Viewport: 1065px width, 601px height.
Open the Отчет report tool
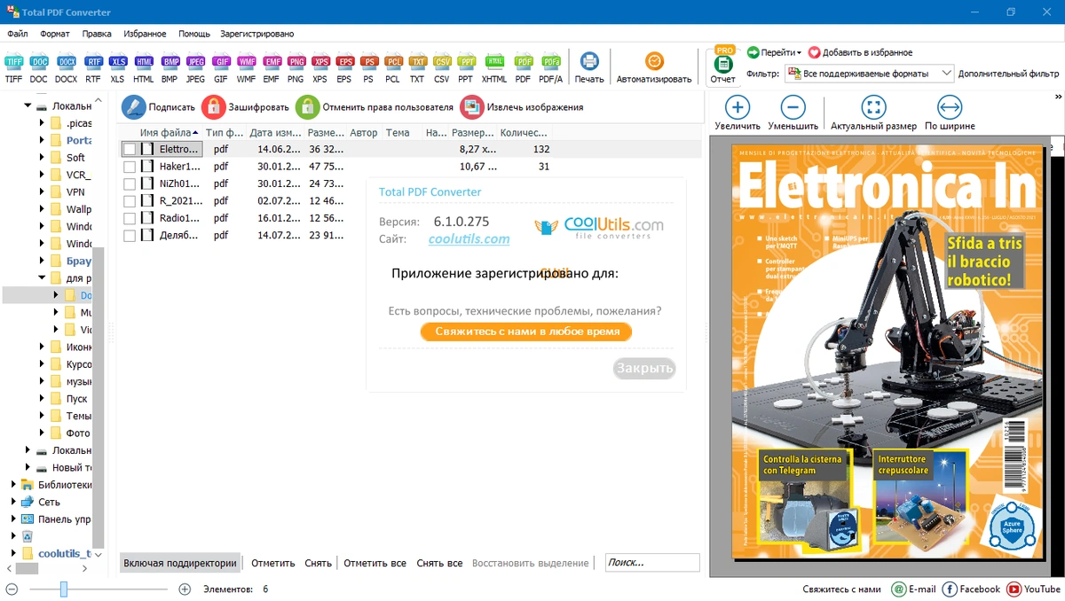723,65
